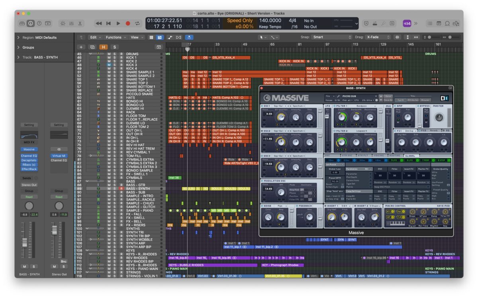Toggle the Inspector info button
478x297 pixels.
(x=31, y=24)
